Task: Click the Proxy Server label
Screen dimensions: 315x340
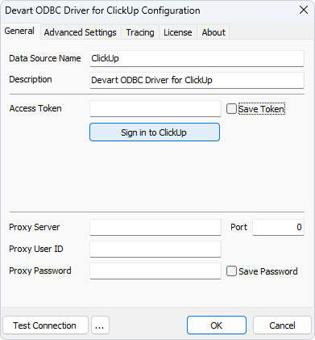Action: pyautogui.click(x=35, y=227)
